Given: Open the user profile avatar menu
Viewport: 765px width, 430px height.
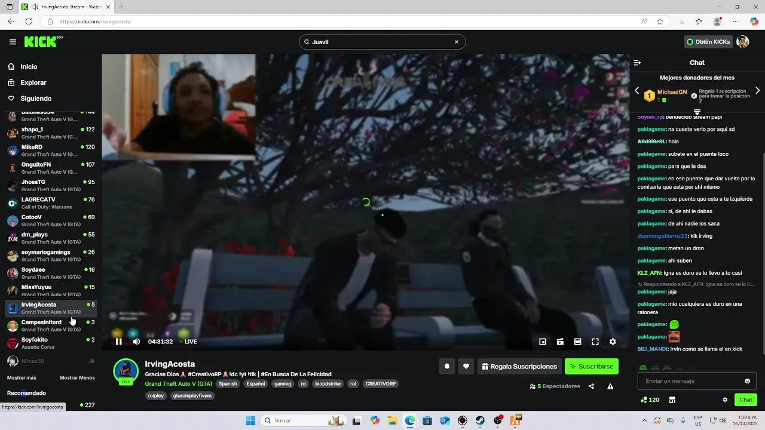Looking at the screenshot, I should point(743,42).
